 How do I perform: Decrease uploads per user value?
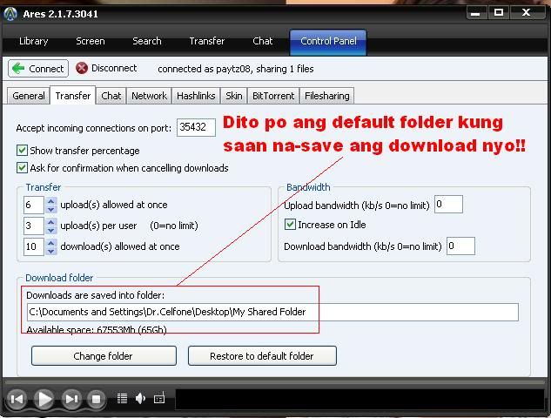click(x=51, y=230)
